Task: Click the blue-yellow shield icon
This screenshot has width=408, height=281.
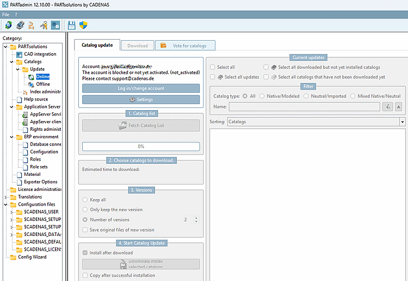Action: [x=83, y=25]
